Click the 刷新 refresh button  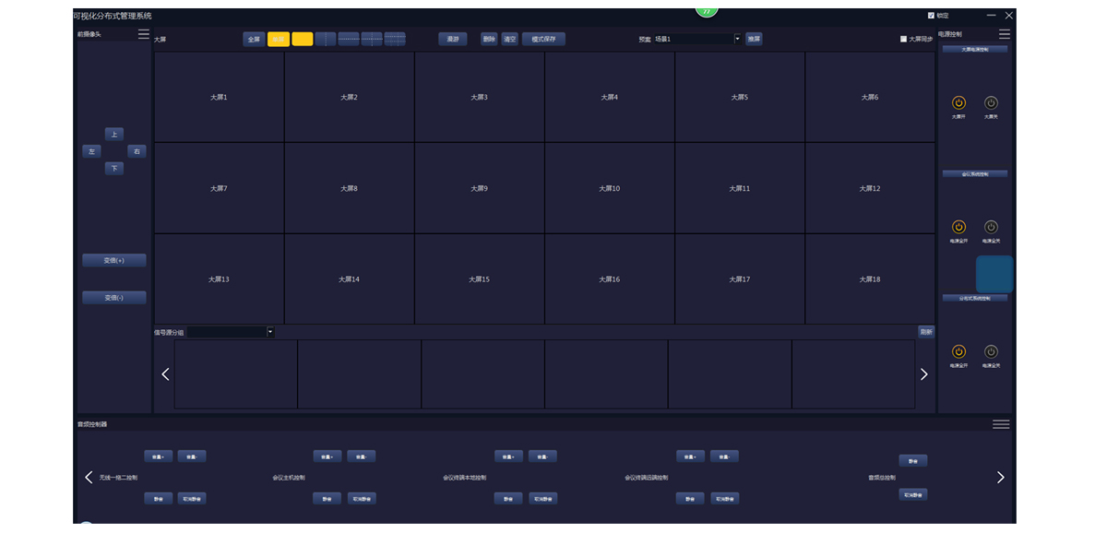click(x=925, y=332)
